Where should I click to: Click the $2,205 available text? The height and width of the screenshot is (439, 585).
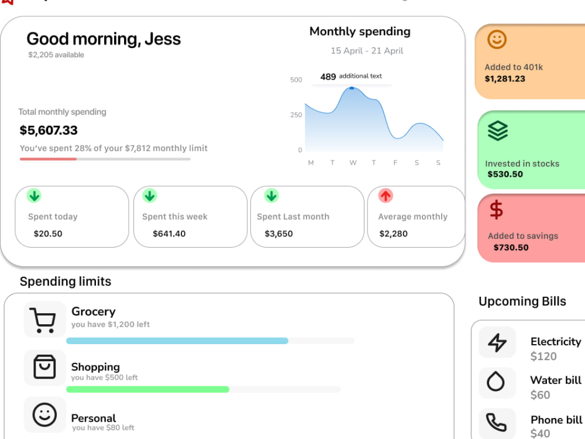tap(56, 55)
